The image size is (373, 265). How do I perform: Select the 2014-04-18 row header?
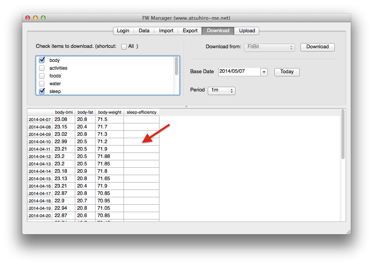tap(40, 201)
